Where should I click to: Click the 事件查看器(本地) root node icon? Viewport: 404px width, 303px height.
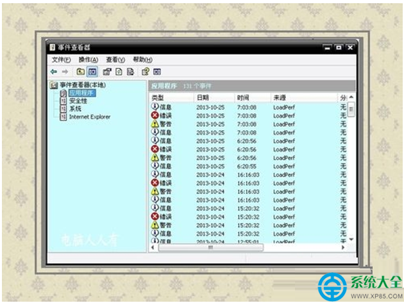[x=54, y=85]
